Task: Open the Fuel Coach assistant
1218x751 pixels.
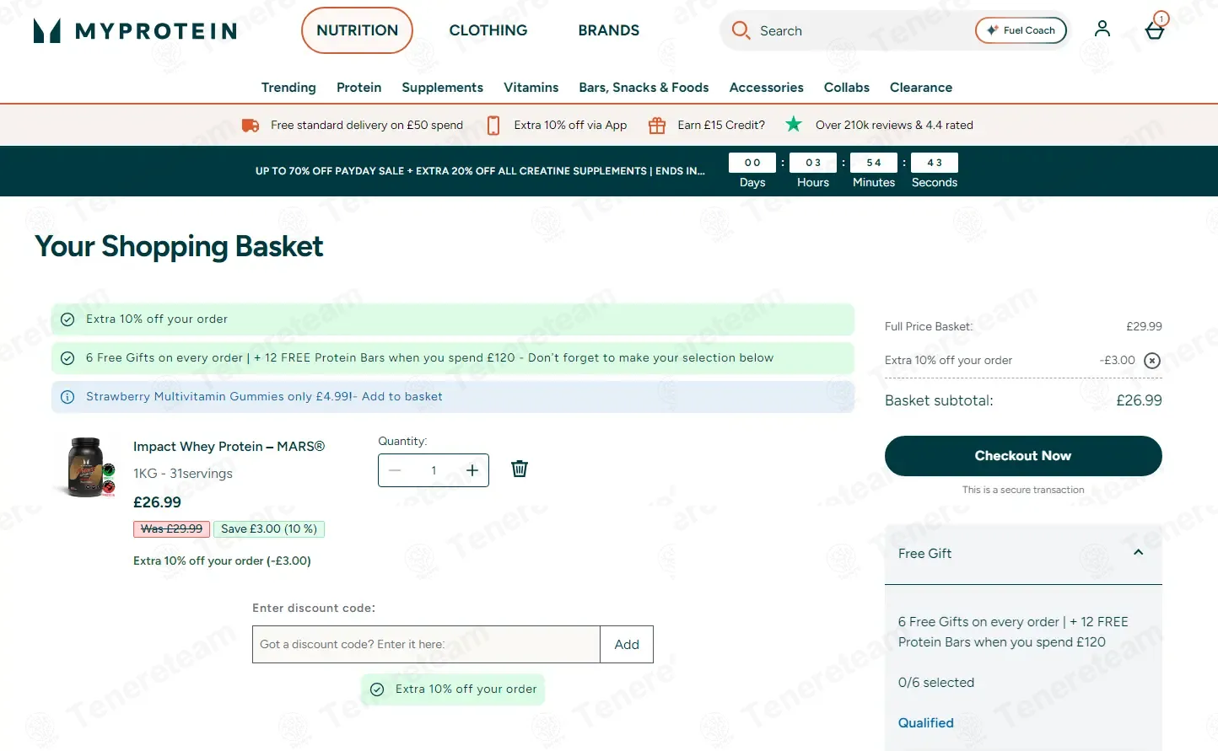Action: [x=1021, y=30]
